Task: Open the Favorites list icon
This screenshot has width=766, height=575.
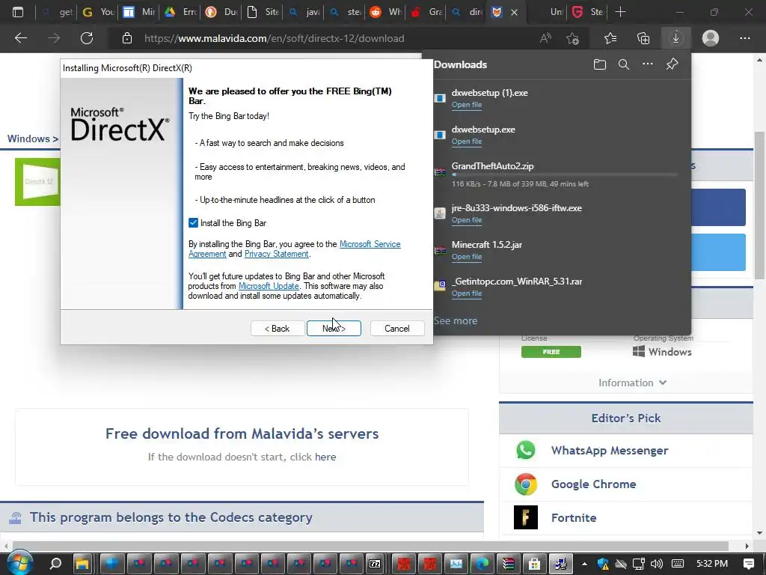Action: 610,38
